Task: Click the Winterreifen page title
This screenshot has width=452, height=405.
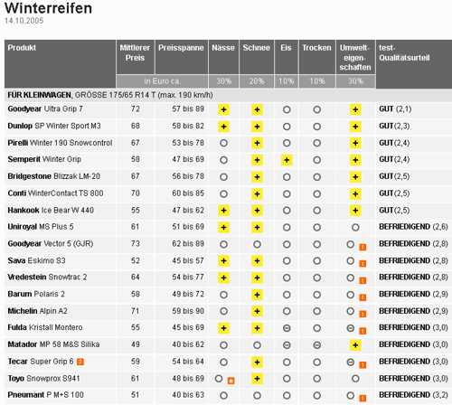Action: [48, 8]
